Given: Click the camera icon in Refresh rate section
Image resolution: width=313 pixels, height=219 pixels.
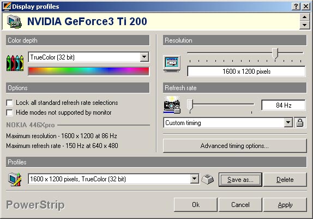Looking at the screenshot, I should [172, 105].
